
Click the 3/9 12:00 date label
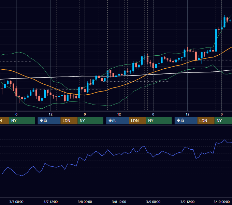(x=187, y=202)
